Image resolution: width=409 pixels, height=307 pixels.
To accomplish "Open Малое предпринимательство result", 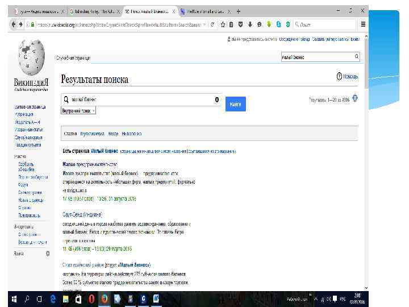I will 90,164.
